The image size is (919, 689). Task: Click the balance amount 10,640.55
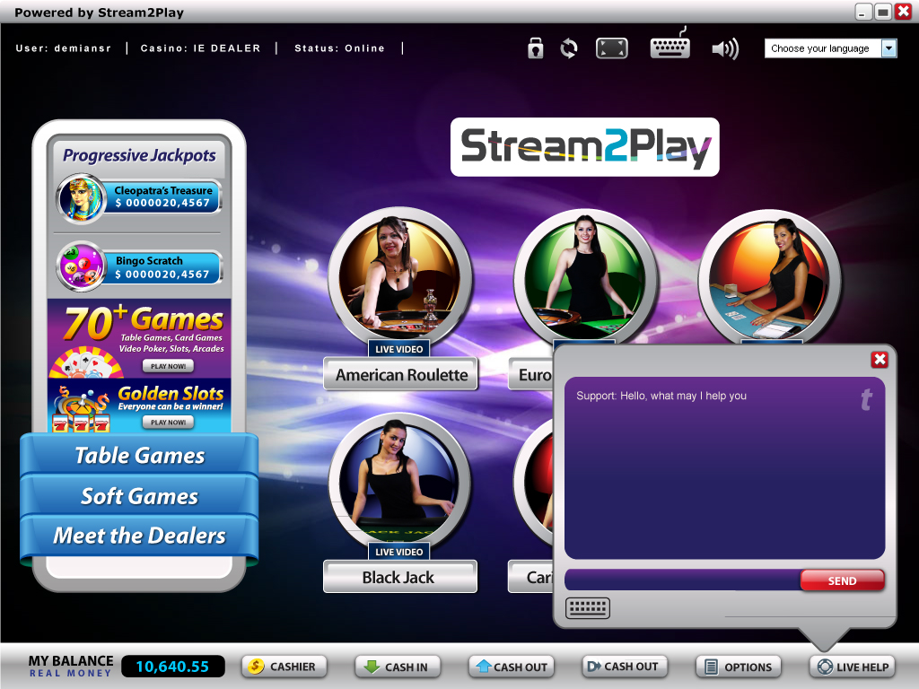pos(172,667)
